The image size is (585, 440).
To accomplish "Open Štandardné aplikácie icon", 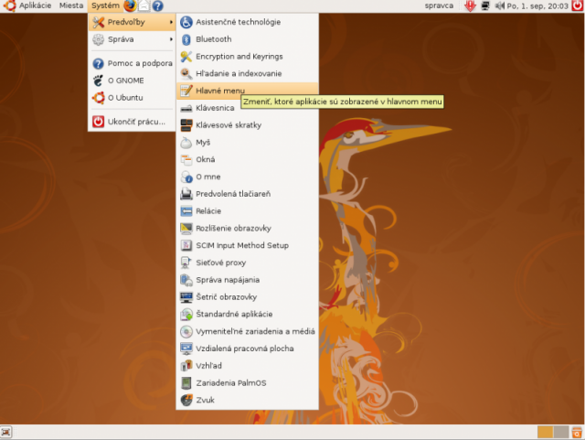I will point(186,314).
